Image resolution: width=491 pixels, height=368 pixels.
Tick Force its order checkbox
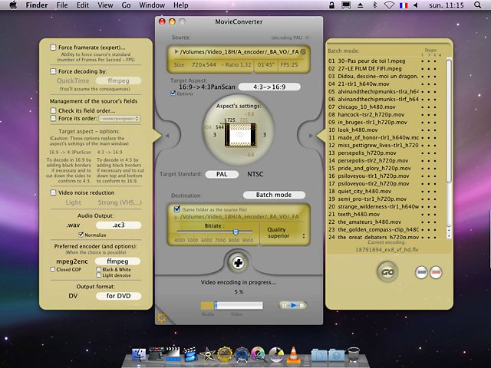53,118
